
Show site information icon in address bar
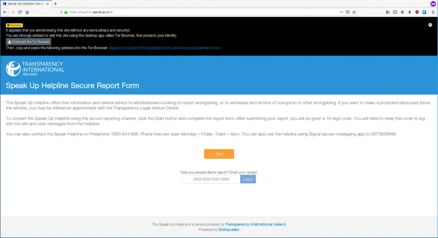pos(61,12)
